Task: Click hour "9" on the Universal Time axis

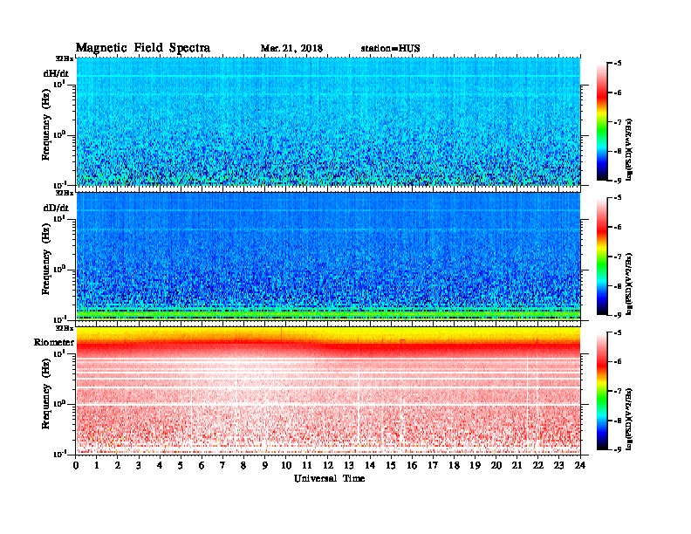Action: tap(265, 466)
